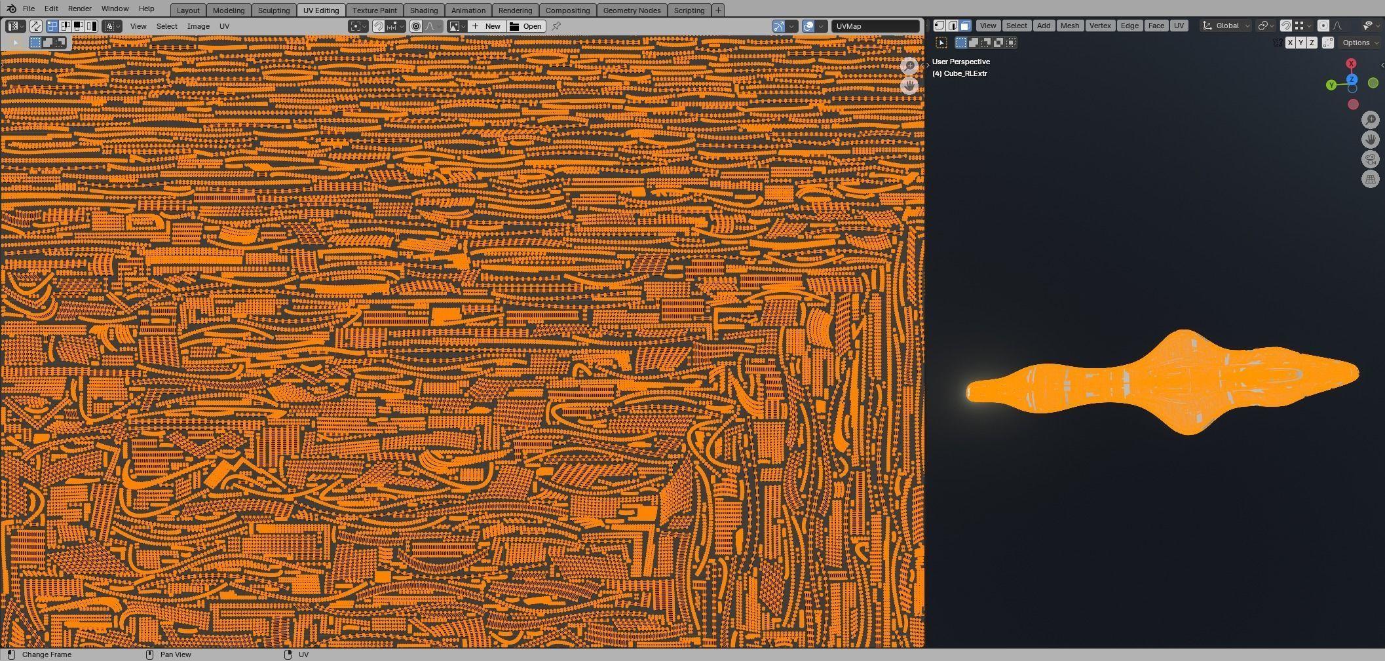Screen dimensions: 1385x661
Task: Click the 3D viewport zoom magnifier gizmo
Action: pyautogui.click(x=1370, y=120)
